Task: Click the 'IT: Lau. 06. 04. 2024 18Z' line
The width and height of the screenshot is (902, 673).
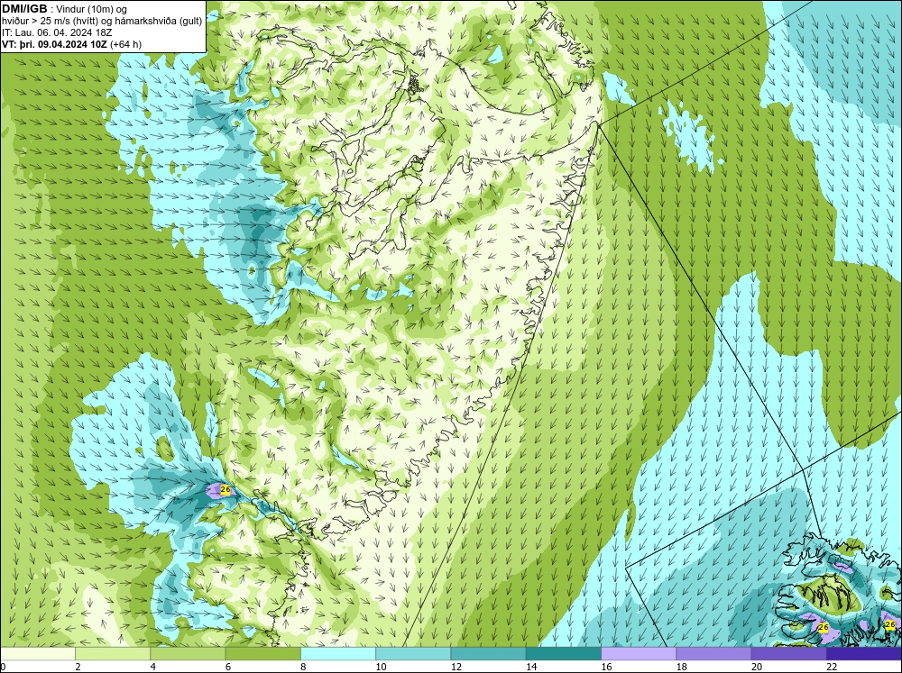Action: 57,32
